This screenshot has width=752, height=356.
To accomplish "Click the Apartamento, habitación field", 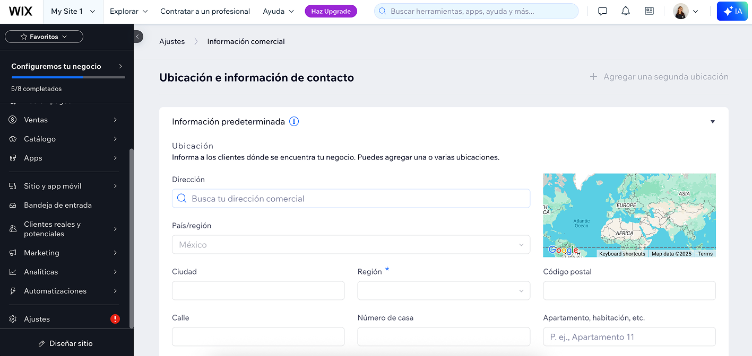I will click(x=629, y=337).
